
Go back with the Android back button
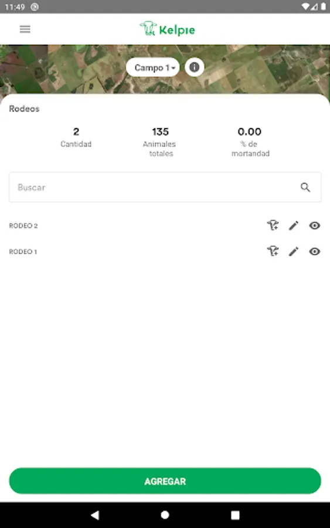point(95,515)
